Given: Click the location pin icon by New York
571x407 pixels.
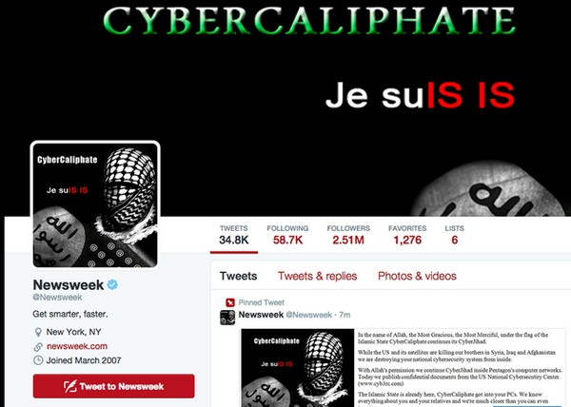Looking at the screenshot, I should (38, 332).
